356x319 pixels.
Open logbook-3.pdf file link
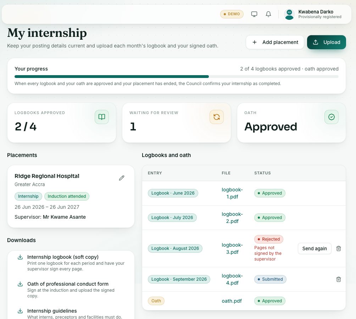(x=232, y=248)
